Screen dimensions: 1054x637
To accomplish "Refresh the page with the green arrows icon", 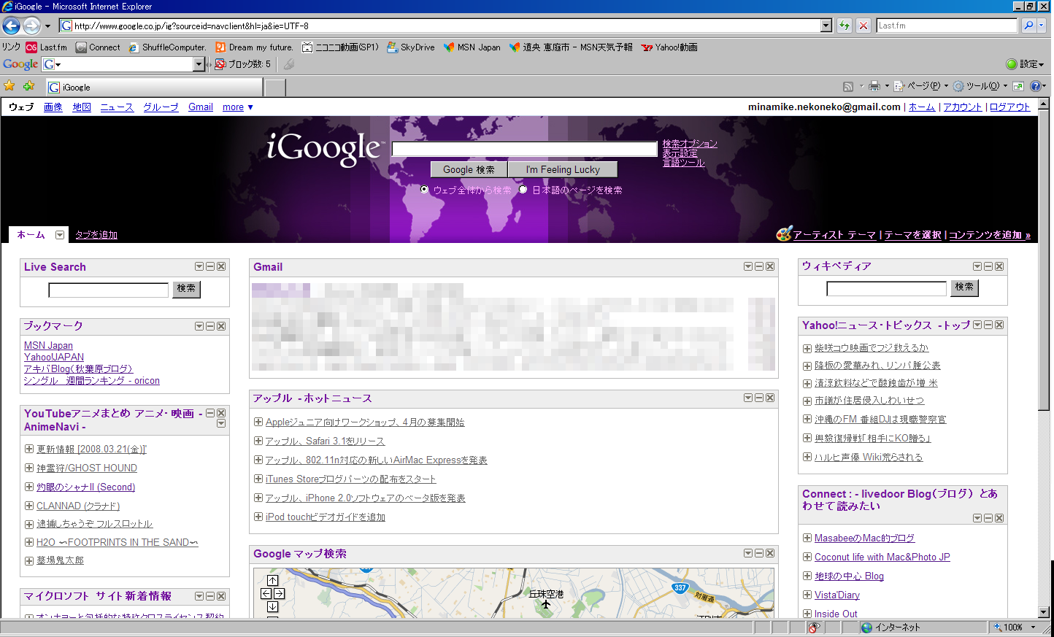I will [845, 26].
